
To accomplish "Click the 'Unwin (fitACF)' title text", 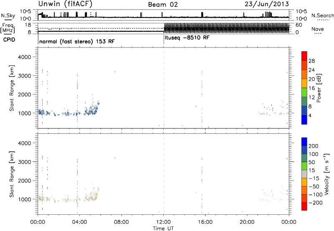I will (65, 4).
